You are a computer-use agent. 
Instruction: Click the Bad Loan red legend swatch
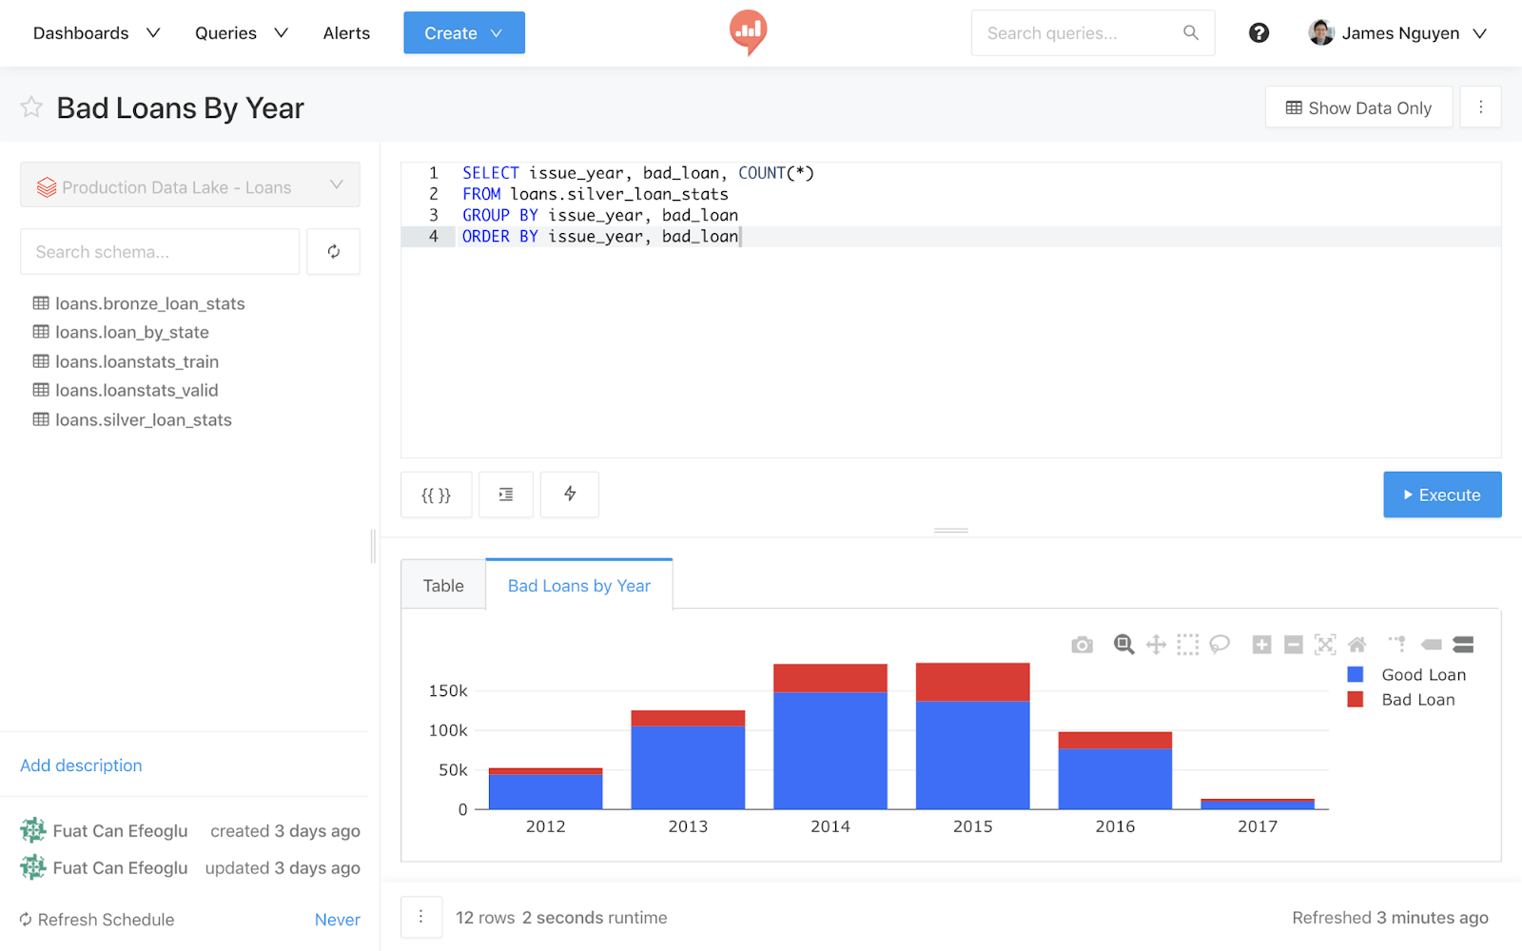(x=1356, y=700)
